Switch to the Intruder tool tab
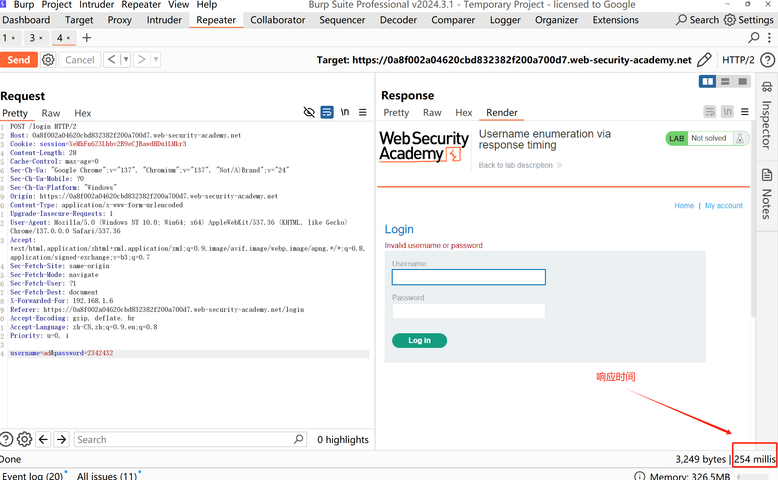 164,20
